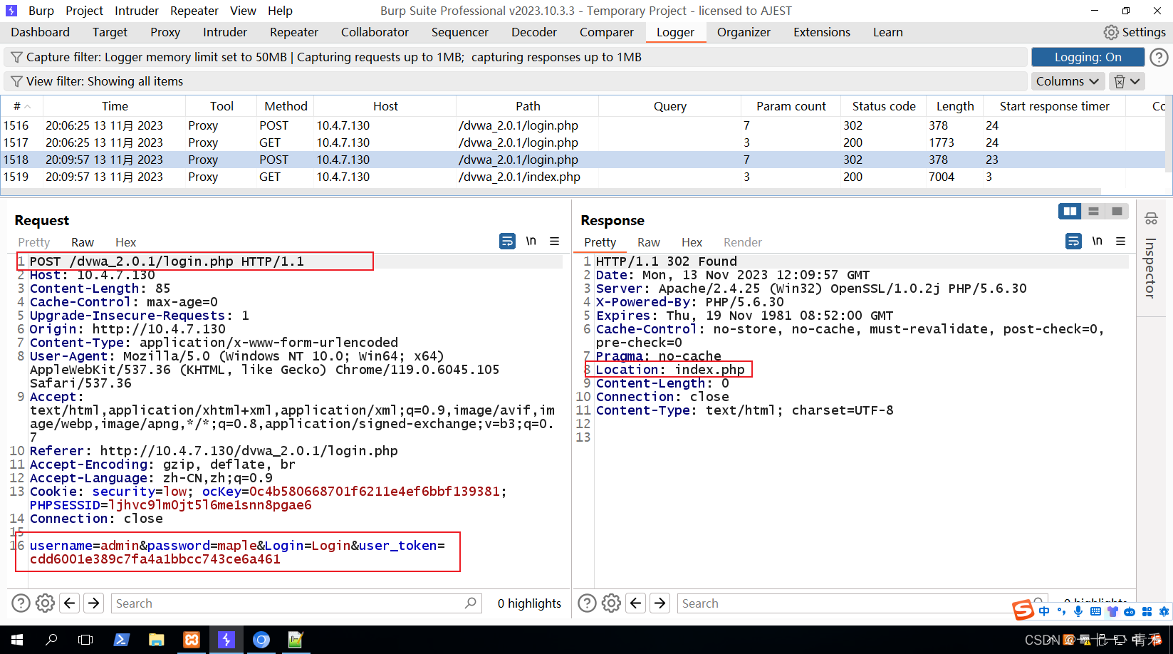Switch to the Organizer tab
The width and height of the screenshot is (1173, 654).
[x=744, y=32]
